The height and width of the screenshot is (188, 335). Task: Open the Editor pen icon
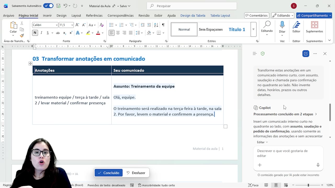[296, 25]
